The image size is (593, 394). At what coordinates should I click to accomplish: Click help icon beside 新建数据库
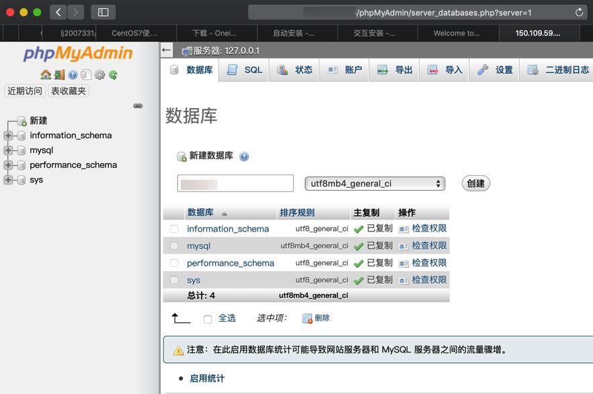tap(244, 156)
